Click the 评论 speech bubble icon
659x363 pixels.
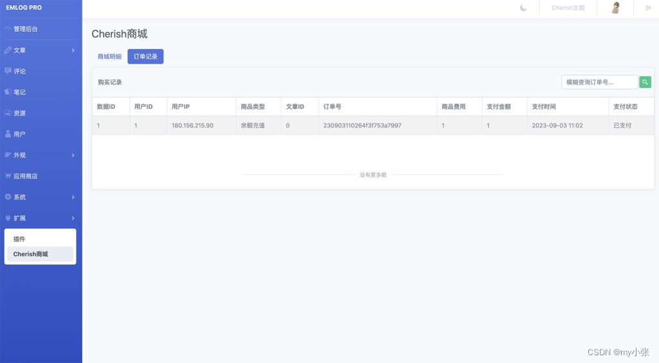8,71
